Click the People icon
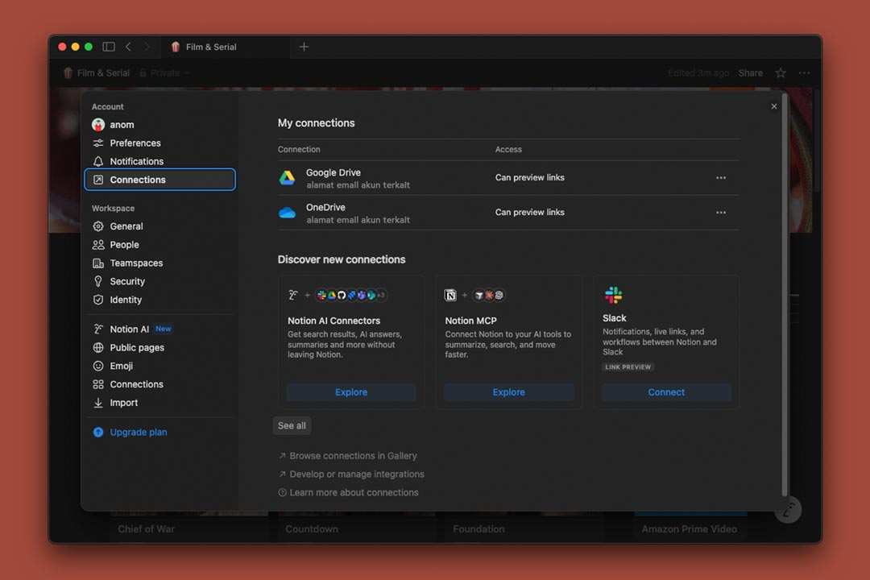This screenshot has width=870, height=580. click(98, 244)
